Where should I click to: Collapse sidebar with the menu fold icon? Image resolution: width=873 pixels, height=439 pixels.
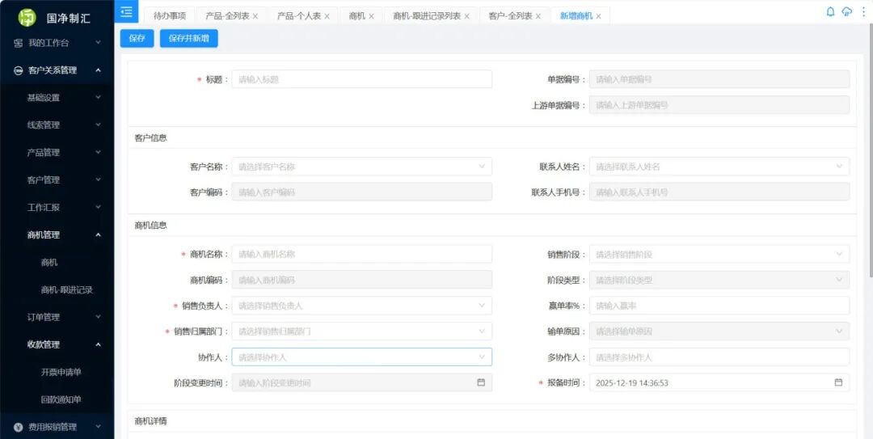tap(126, 11)
